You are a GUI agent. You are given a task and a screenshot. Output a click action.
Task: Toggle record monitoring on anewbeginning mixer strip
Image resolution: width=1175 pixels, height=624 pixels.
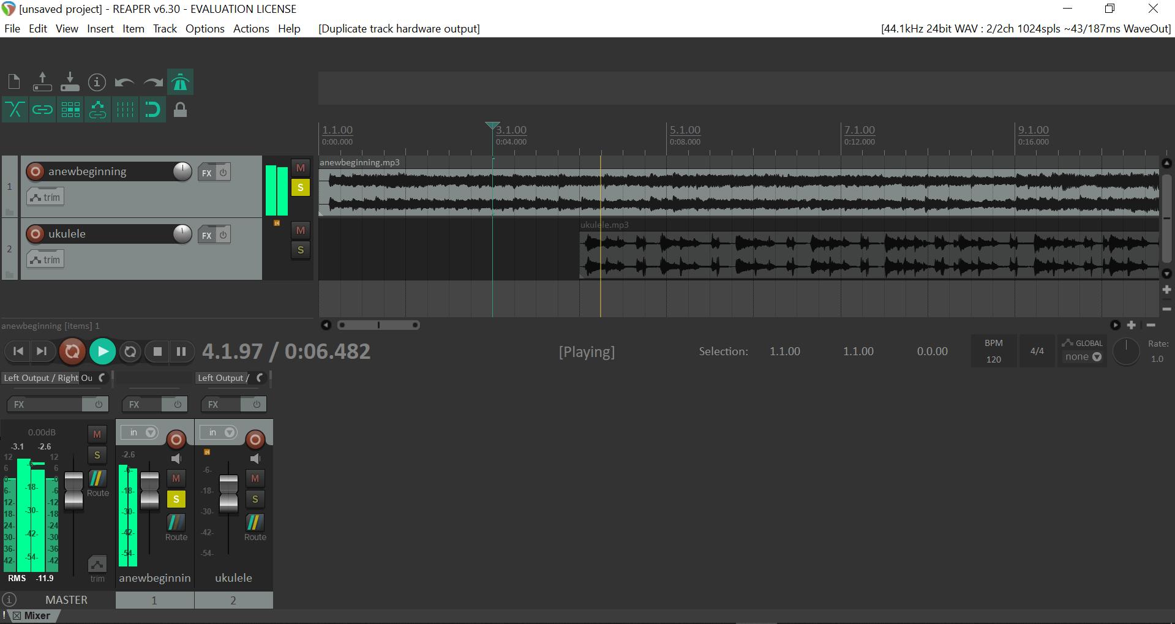tap(176, 459)
